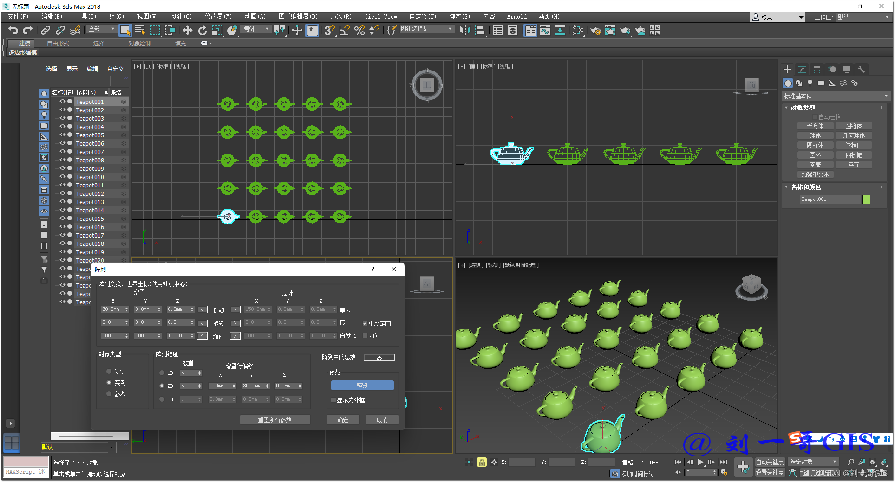The height and width of the screenshot is (482, 895).
Task: Select the Geometry category icon
Action: click(788, 83)
